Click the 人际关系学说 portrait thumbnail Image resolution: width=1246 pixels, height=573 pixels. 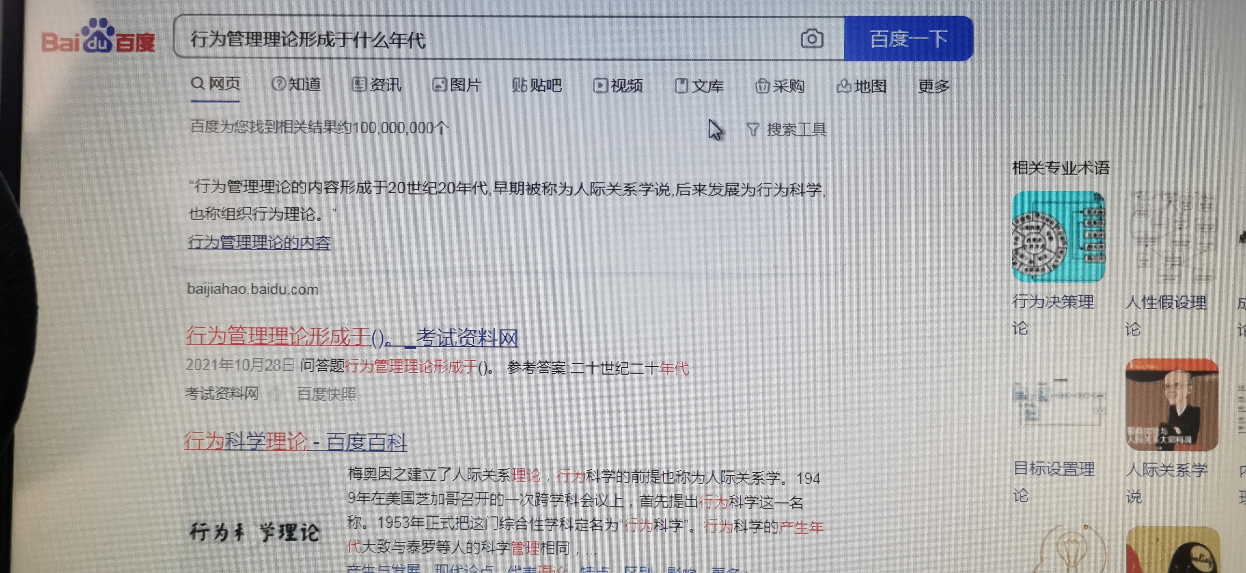click(1172, 405)
